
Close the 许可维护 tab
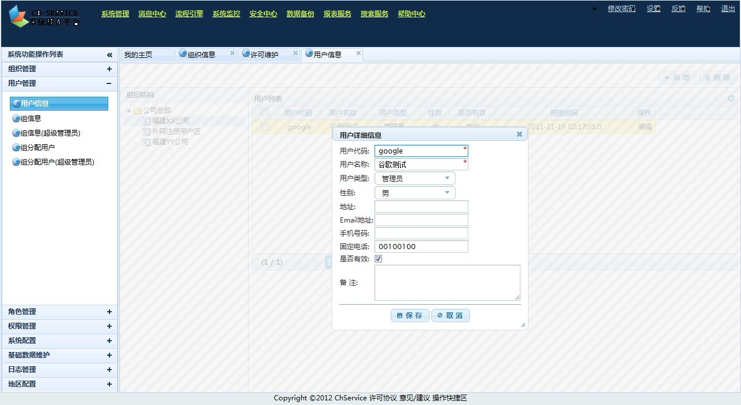[295, 53]
